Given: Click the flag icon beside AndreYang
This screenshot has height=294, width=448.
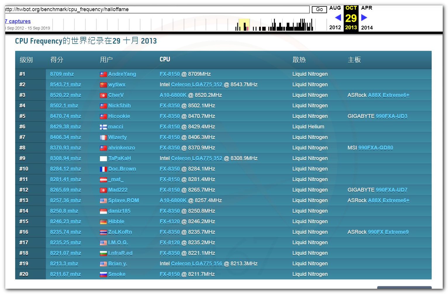Looking at the screenshot, I should pyautogui.click(x=103, y=74).
